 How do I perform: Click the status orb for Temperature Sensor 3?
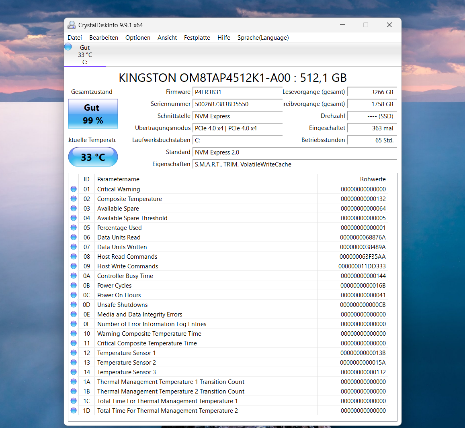pyautogui.click(x=74, y=372)
